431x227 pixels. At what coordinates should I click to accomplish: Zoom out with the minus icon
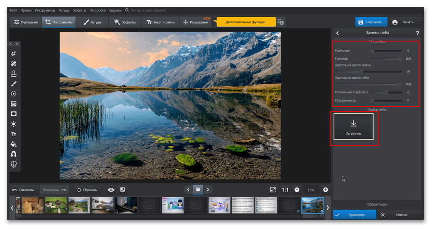tap(297, 189)
